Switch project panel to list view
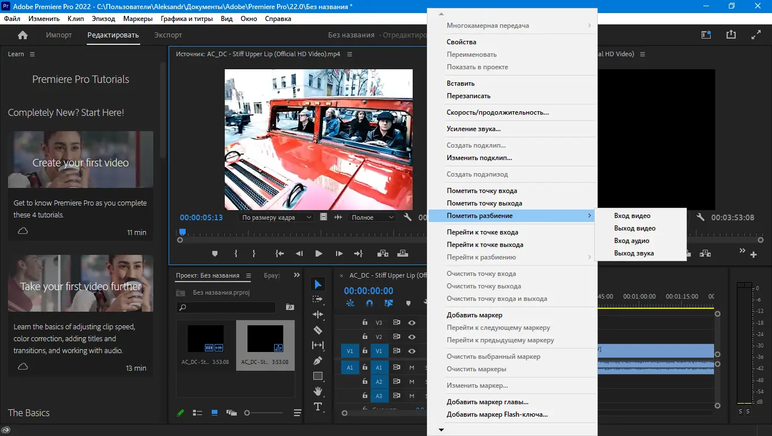This screenshot has height=436, width=772. pos(198,413)
